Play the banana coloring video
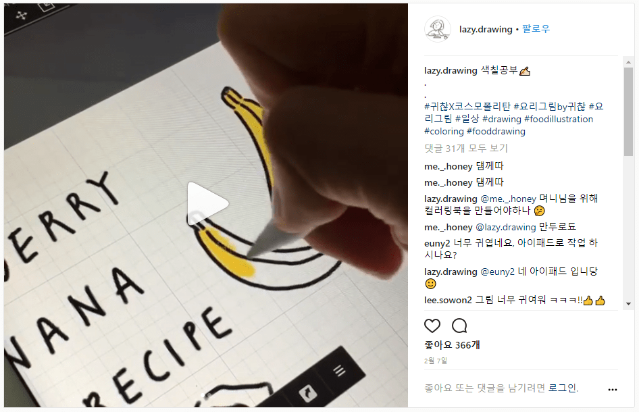This screenshot has height=412, width=639. [x=207, y=203]
